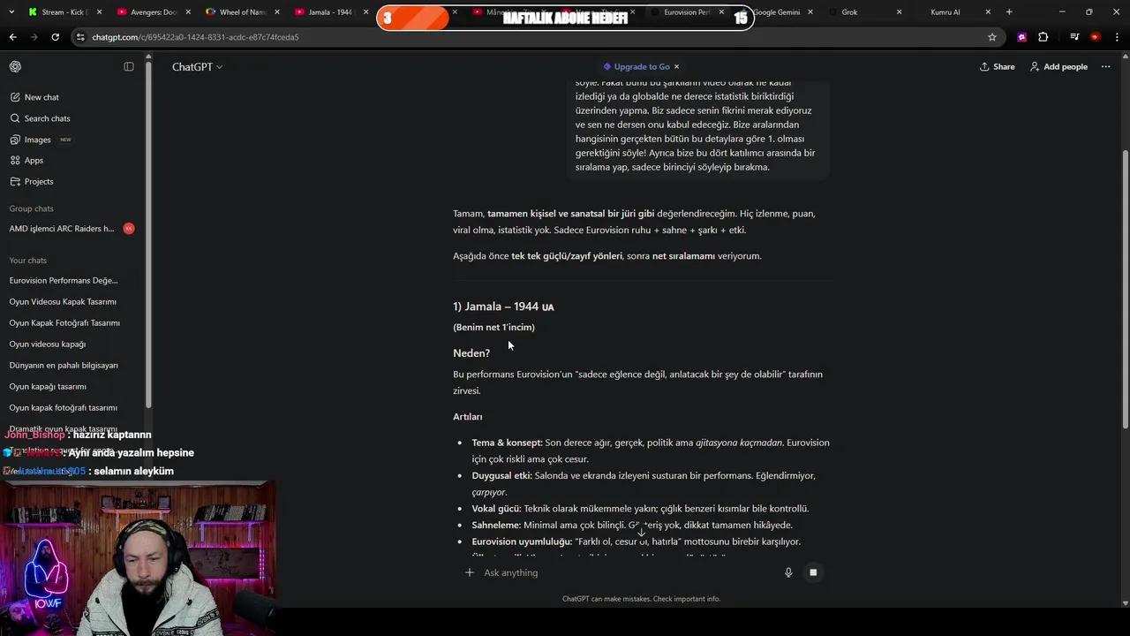Close the Grok tab
Viewport: 1130px width, 636px height.
click(899, 12)
